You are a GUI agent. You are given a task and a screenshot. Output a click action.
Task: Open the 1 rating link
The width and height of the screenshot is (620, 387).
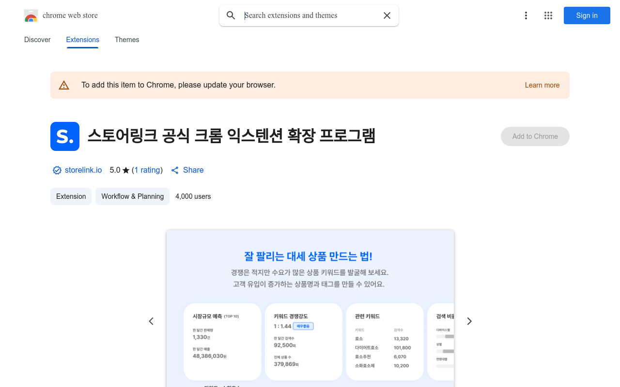(x=147, y=170)
